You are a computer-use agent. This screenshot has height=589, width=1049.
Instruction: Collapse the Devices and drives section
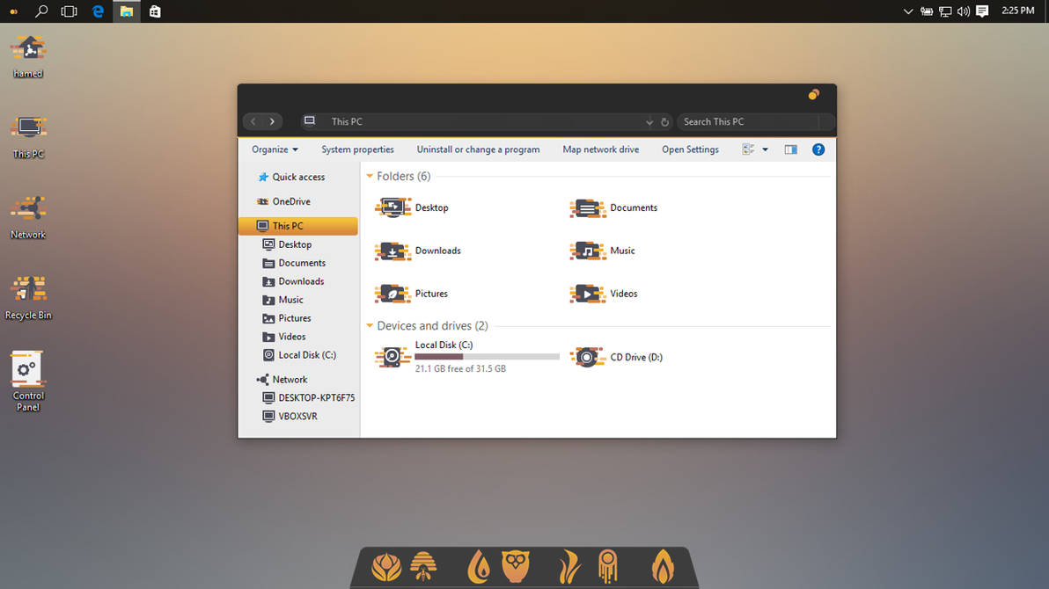point(370,325)
